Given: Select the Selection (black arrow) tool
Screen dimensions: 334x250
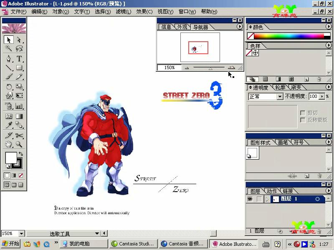Looking at the screenshot, I should pyautogui.click(x=9, y=40).
